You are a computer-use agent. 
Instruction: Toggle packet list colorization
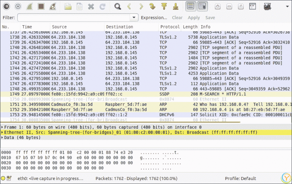point(191,6)
